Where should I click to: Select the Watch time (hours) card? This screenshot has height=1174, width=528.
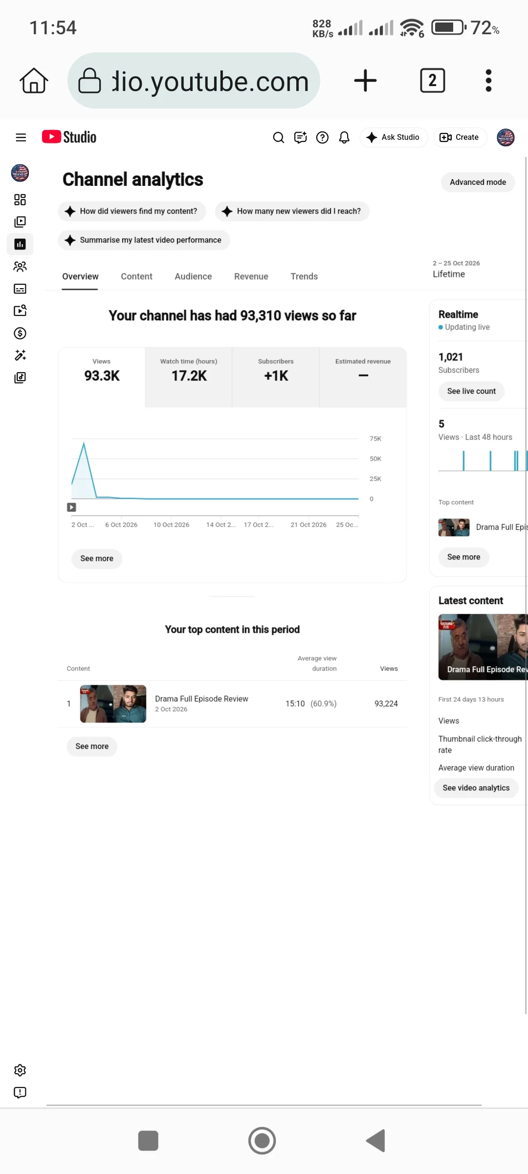[189, 377]
